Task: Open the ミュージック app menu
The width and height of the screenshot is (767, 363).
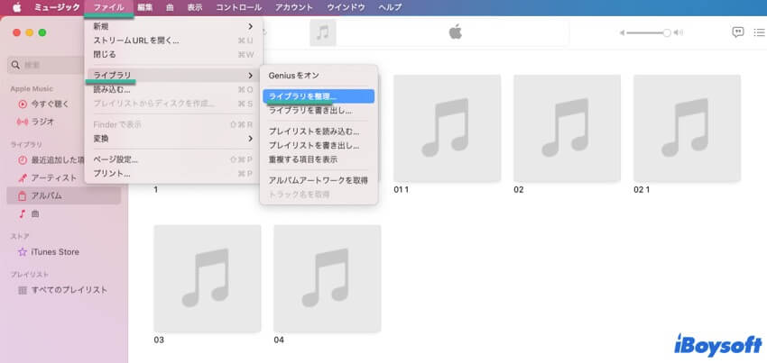Action: (57, 7)
